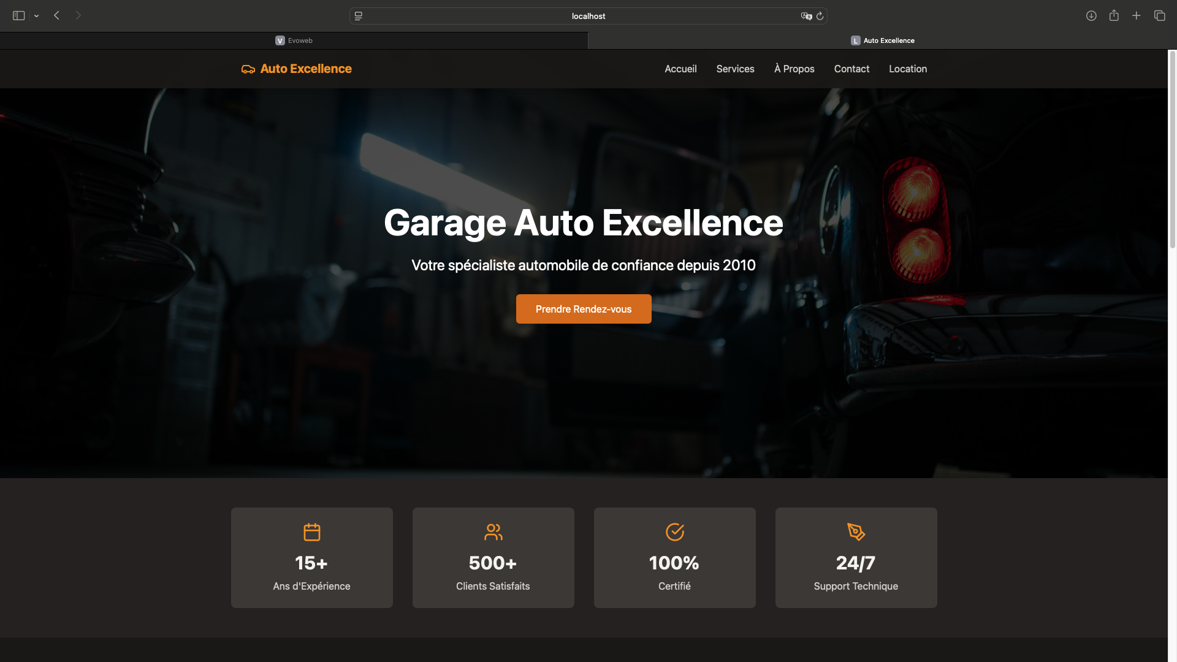Click the Prendre Rendez-vous button
The height and width of the screenshot is (662, 1177).
pos(583,309)
